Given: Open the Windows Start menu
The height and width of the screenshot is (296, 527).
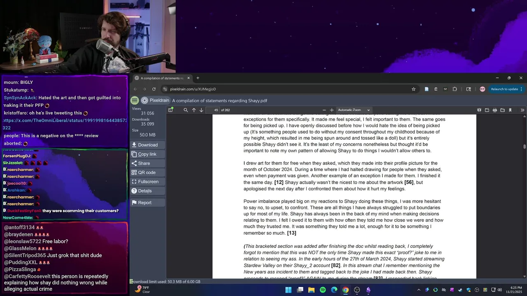Looking at the screenshot, I should (289, 290).
